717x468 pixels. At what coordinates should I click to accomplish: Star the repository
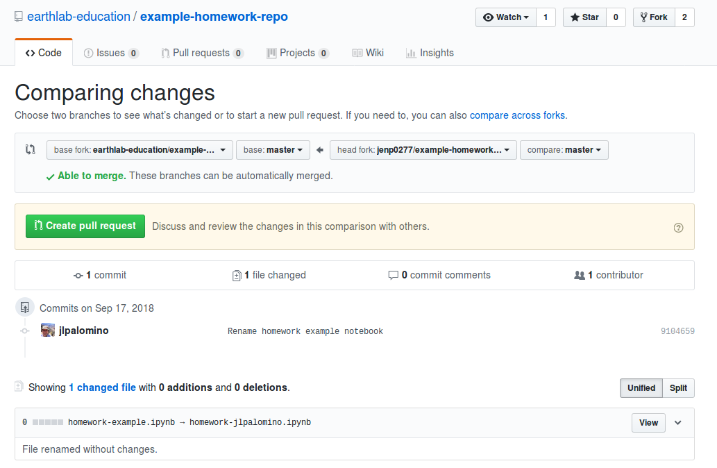tap(584, 17)
